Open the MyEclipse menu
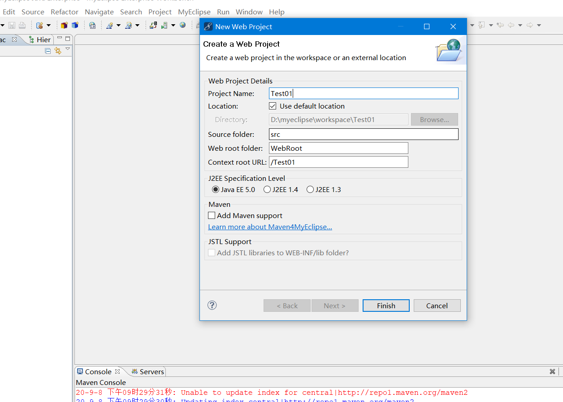Image resolution: width=563 pixels, height=402 pixels. 194,12
